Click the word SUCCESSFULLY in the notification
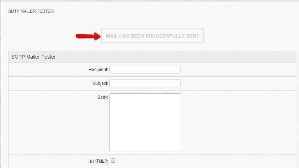This screenshot has height=168, width=299. click(x=165, y=36)
